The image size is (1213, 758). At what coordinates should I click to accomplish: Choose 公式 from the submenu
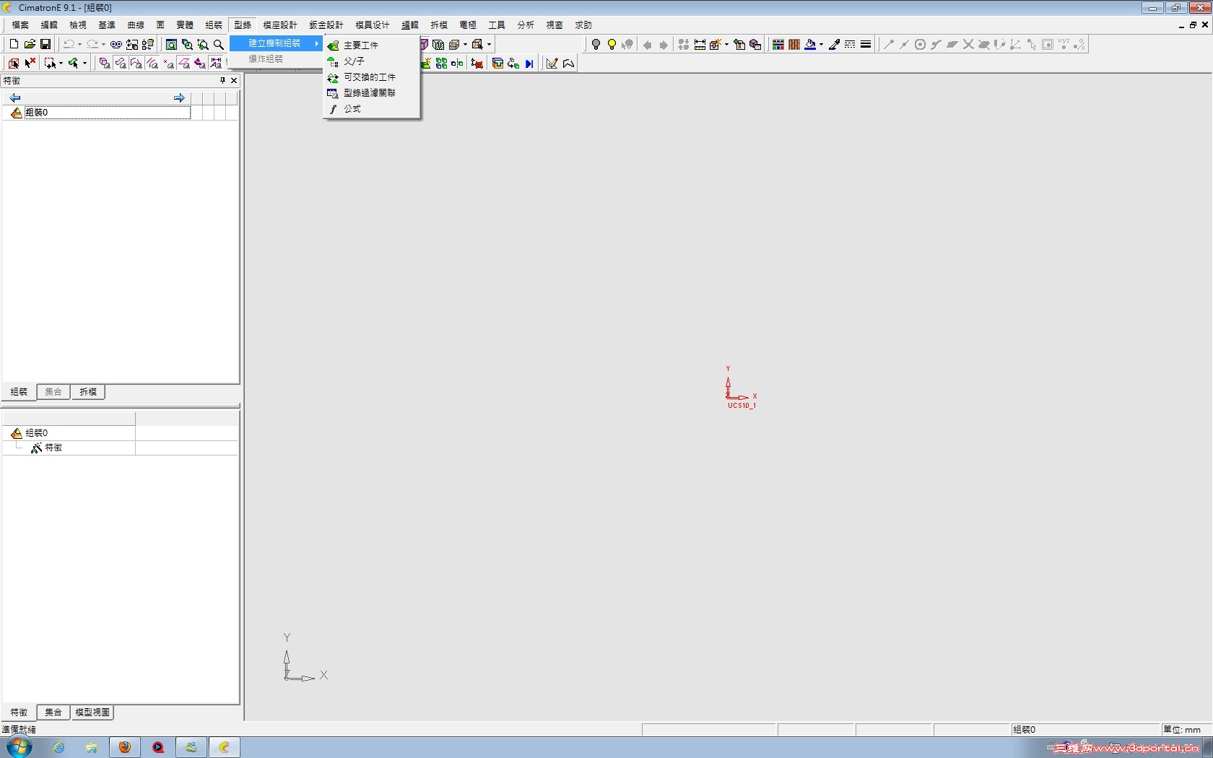pos(371,109)
